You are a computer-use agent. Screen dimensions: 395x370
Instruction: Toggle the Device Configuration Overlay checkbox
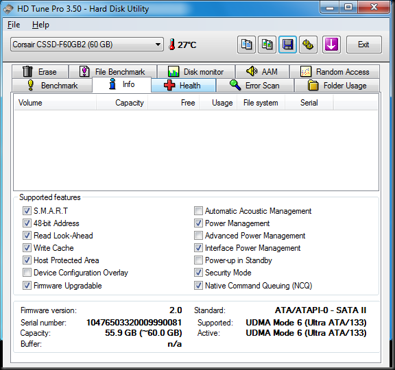click(27, 272)
